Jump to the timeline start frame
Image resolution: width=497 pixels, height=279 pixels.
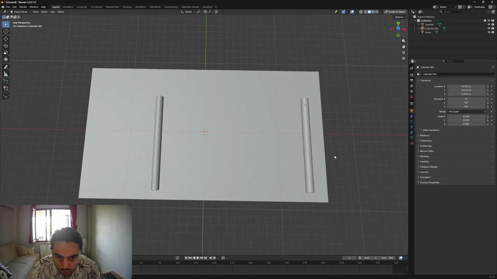pyautogui.click(x=186, y=258)
